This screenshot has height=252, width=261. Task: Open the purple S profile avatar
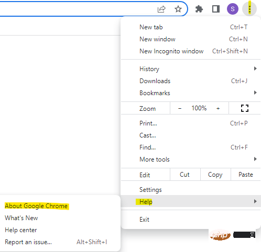coord(233,9)
